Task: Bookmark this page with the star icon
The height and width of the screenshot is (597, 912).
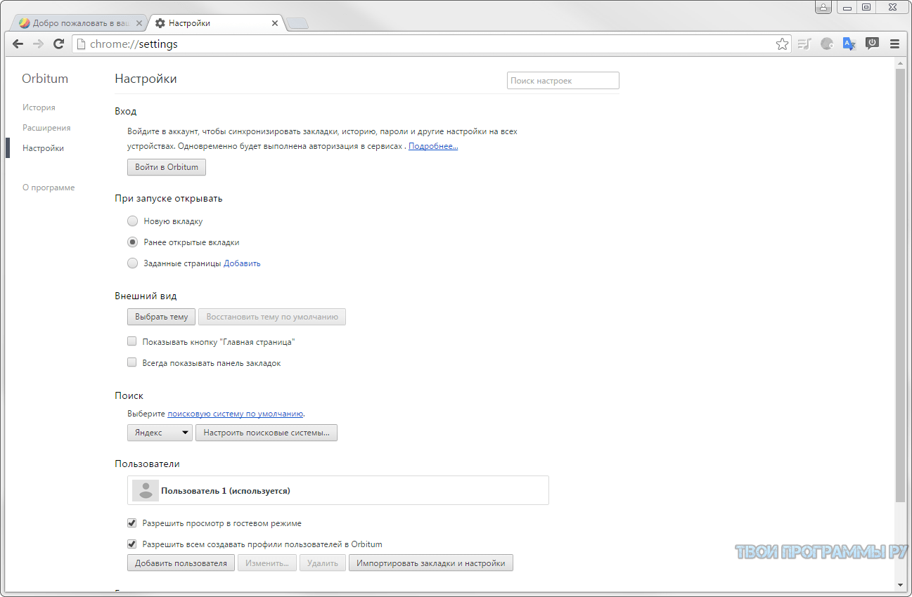Action: (782, 44)
